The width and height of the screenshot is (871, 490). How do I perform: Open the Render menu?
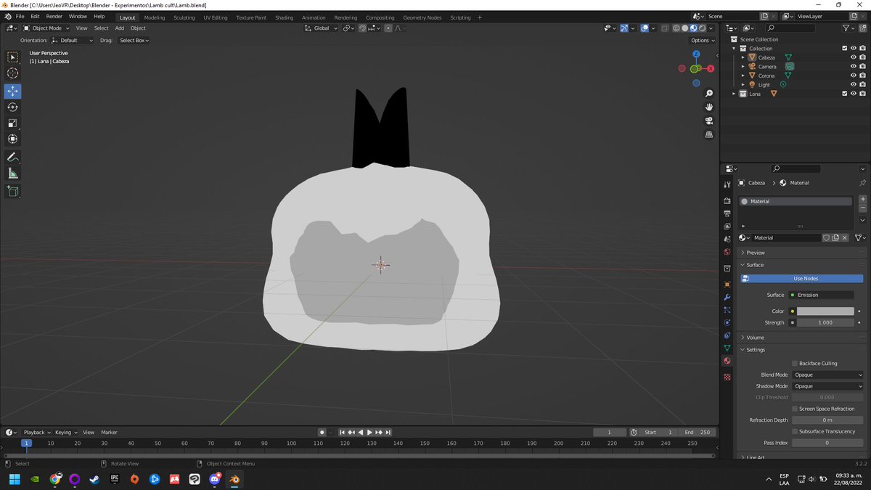point(54,17)
